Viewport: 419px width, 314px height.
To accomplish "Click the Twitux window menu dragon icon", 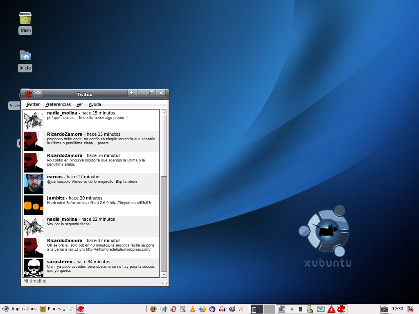I will pos(28,94).
